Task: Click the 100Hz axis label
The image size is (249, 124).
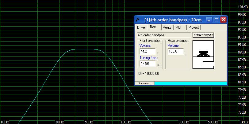Action: point(126,122)
